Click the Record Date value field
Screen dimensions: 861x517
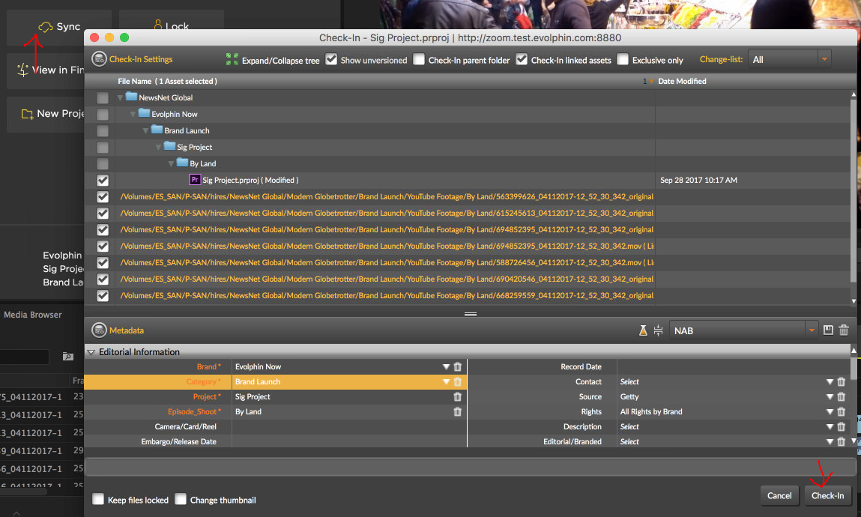pyautogui.click(x=734, y=366)
